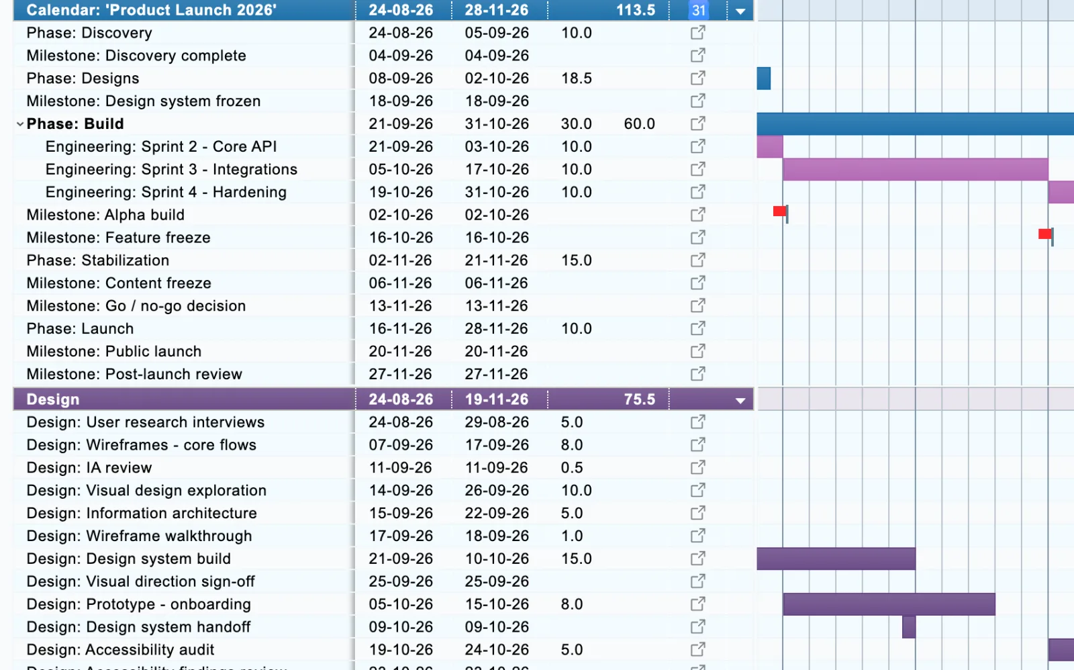Image resolution: width=1074 pixels, height=670 pixels.
Task: Open link icon for Phase: Stabilization
Action: (x=698, y=260)
